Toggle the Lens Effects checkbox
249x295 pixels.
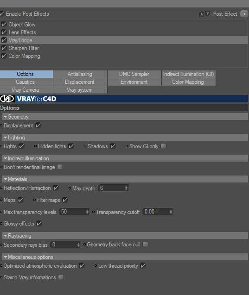tap(4, 32)
